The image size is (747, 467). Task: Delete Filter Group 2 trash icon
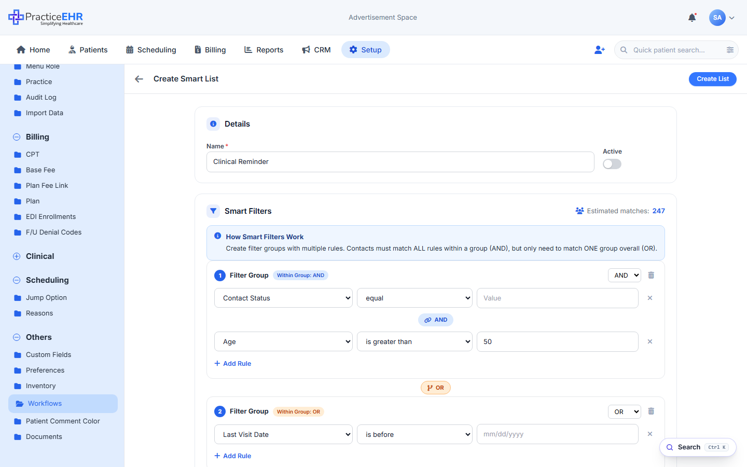651,411
